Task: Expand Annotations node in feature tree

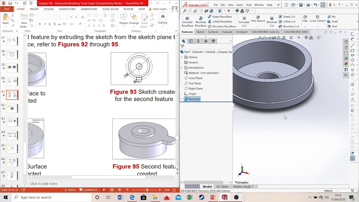Action: click(181, 68)
